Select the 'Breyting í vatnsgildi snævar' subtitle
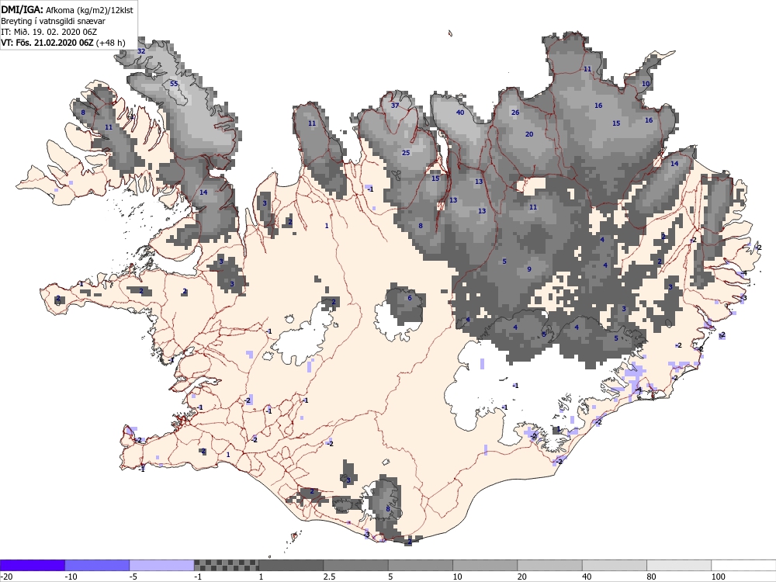This screenshot has height=582, width=776. click(x=53, y=21)
